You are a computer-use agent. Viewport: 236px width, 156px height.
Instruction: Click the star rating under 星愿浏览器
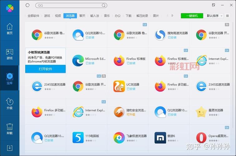pyautogui.click(x=214, y=115)
